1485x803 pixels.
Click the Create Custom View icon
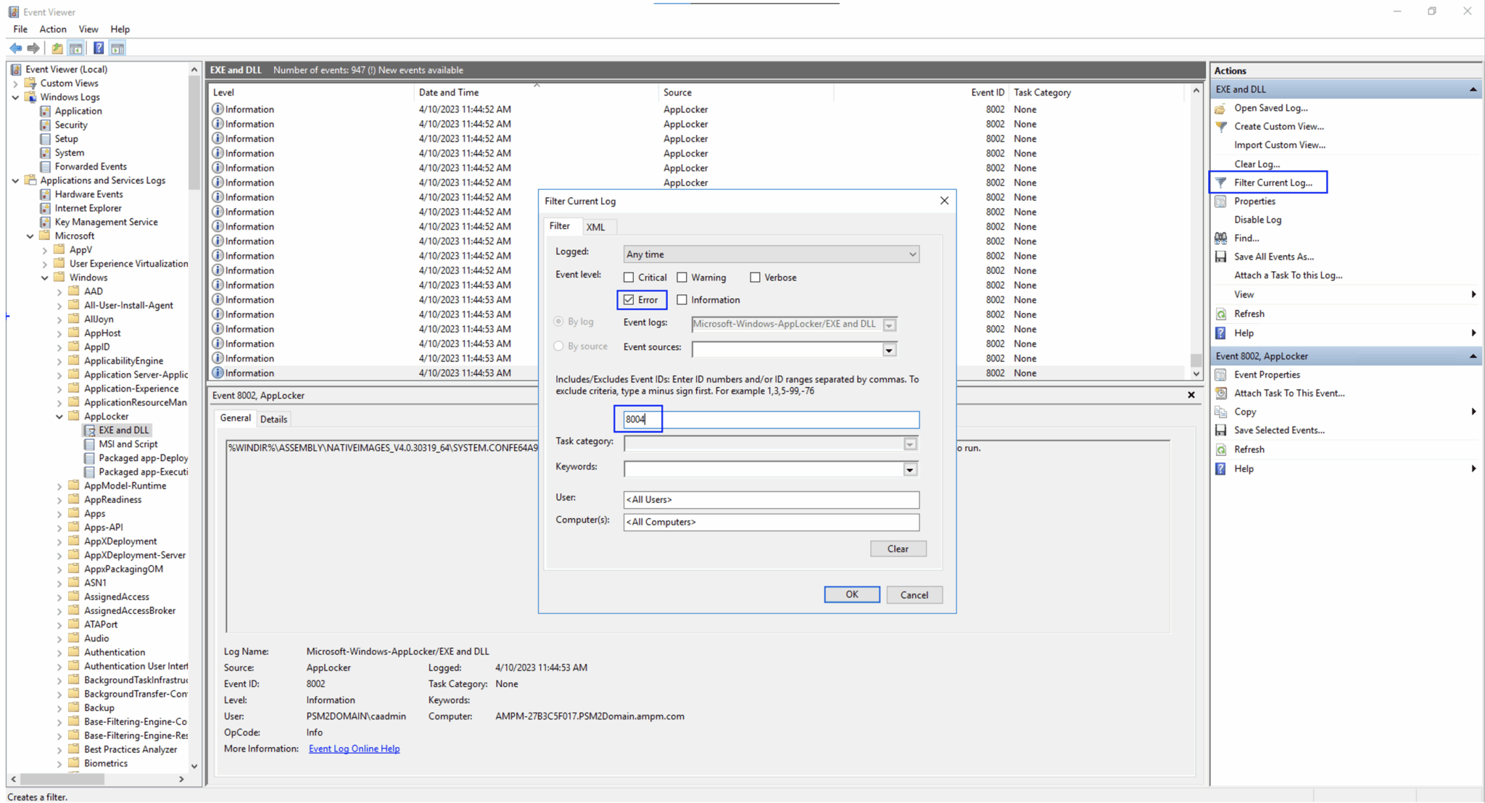click(x=1221, y=126)
